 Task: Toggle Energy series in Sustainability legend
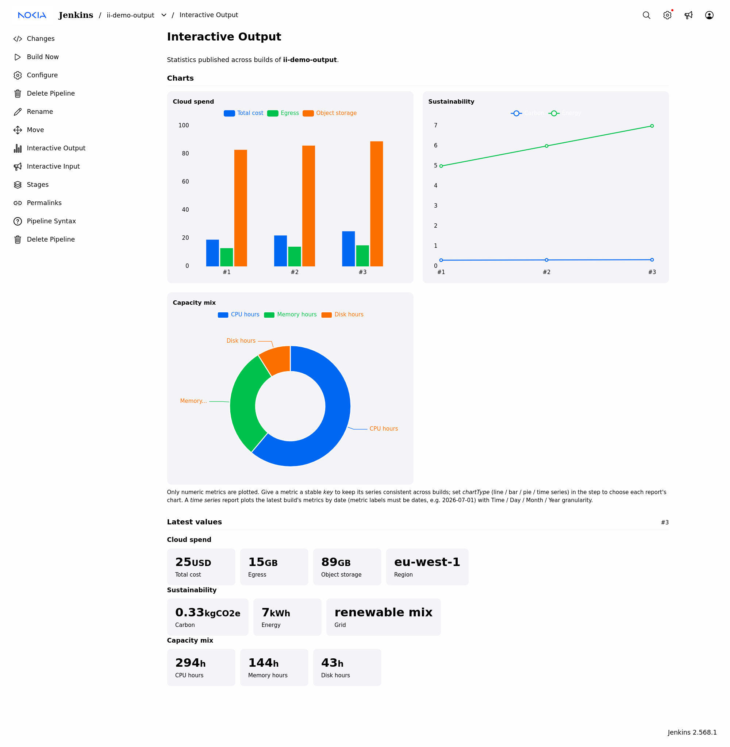coord(565,113)
